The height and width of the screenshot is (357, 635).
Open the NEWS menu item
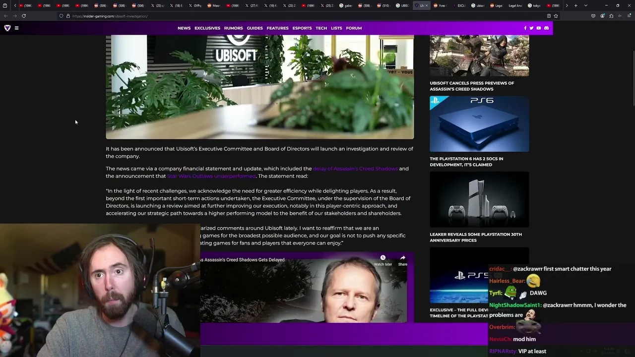coord(184,28)
